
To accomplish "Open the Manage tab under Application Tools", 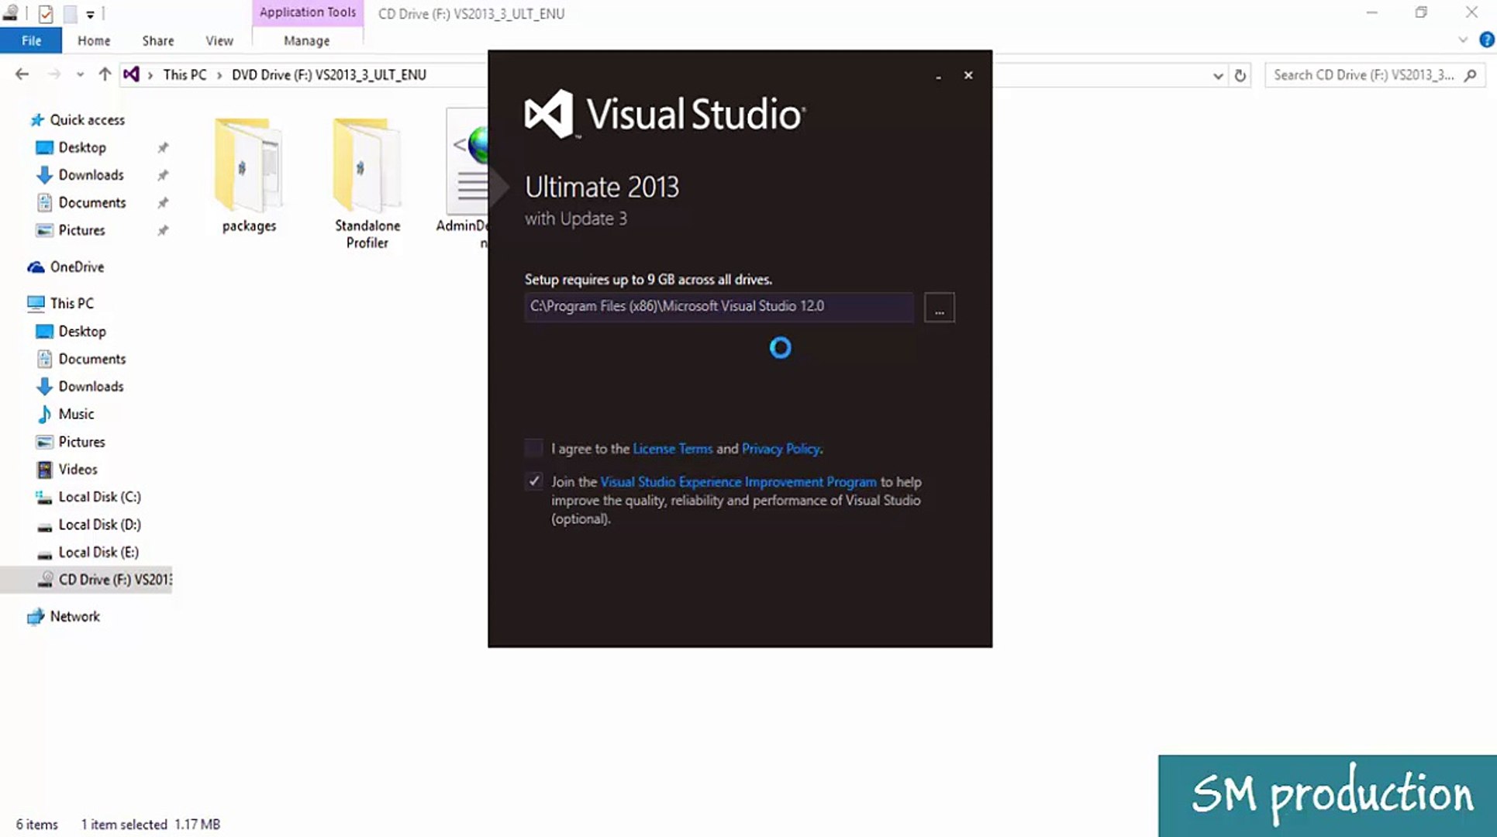I will 306,40.
